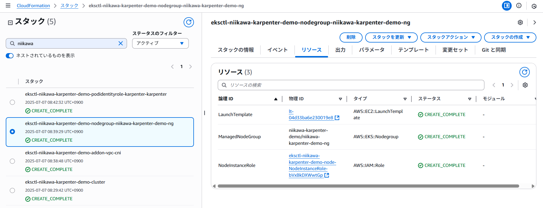Image resolution: width=543 pixels, height=208 pixels.
Task: Switch to 変更セット tab
Action: (x=455, y=50)
